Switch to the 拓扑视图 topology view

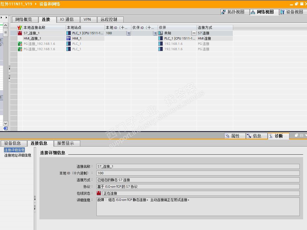[x=235, y=12]
